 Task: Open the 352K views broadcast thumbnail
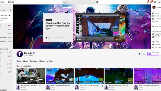(x=31, y=76)
